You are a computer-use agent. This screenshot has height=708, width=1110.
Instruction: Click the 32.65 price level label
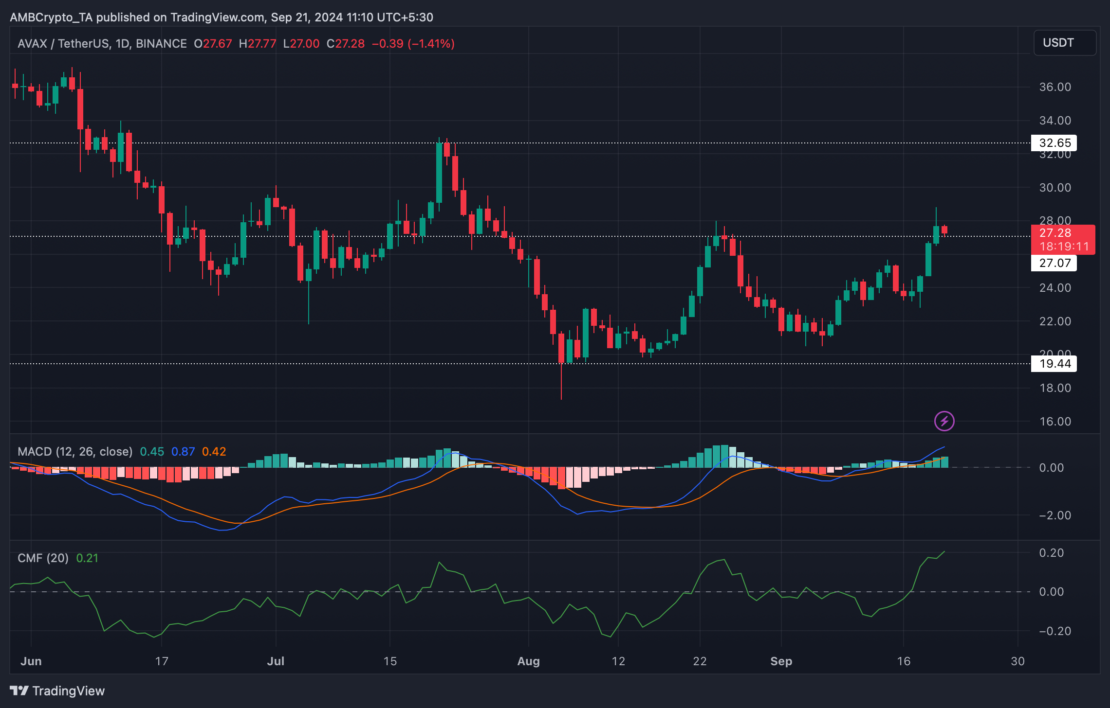(1054, 143)
